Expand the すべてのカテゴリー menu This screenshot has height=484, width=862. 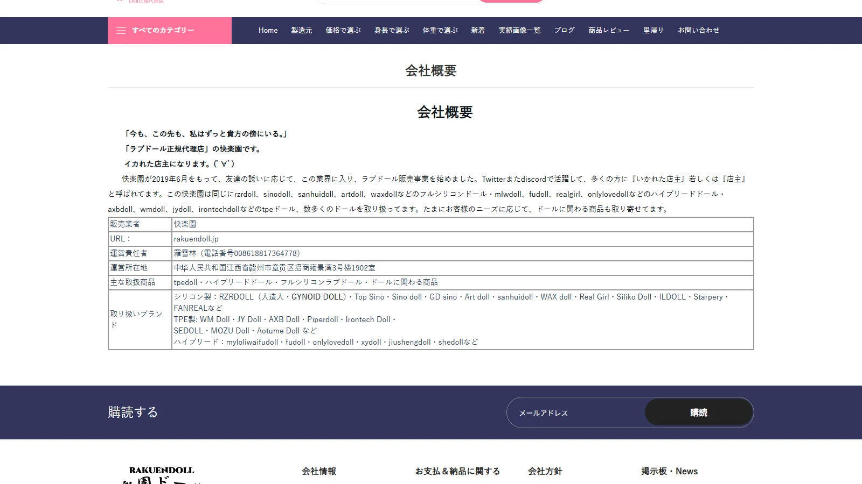(170, 31)
